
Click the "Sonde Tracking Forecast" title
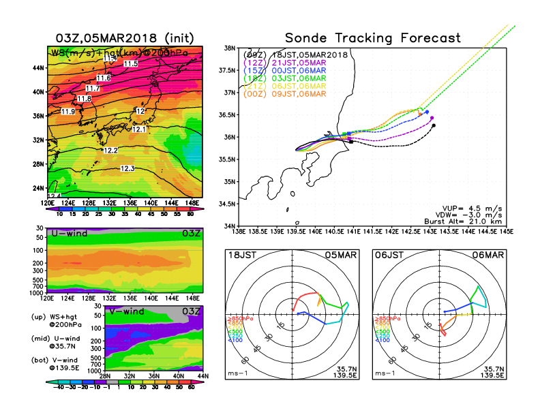373,38
